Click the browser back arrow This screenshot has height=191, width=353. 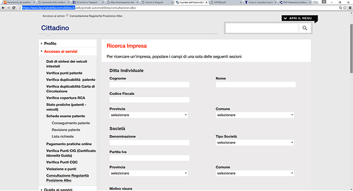(3, 7)
